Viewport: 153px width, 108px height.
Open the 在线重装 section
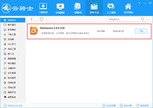[60, 8]
